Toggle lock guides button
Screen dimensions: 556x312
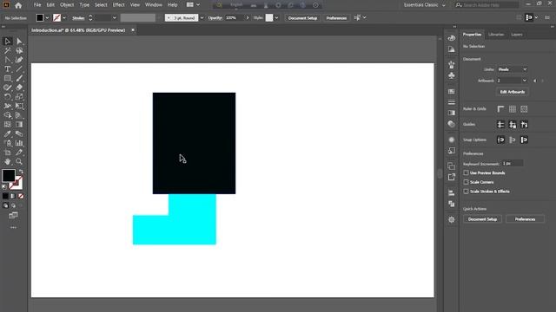click(x=513, y=125)
